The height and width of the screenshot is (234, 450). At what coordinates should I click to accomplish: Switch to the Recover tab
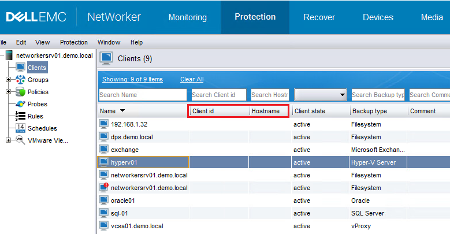tap(319, 17)
